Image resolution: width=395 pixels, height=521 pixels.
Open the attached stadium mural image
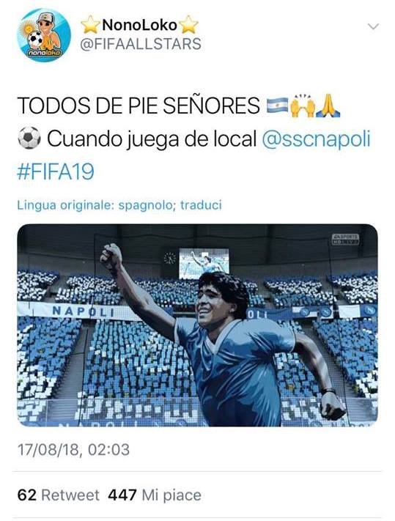(197, 325)
